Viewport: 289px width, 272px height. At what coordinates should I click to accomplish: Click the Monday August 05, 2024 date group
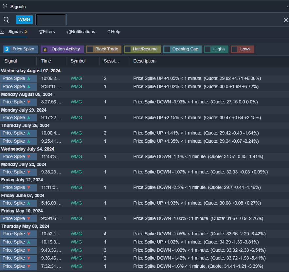27,94
